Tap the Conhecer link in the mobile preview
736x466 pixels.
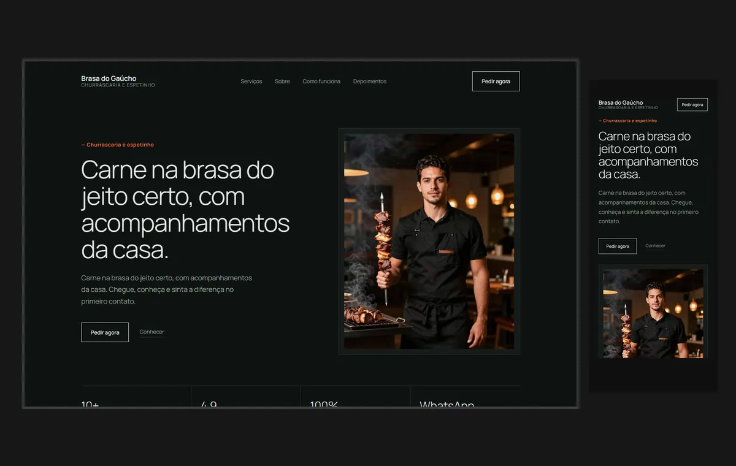click(655, 246)
